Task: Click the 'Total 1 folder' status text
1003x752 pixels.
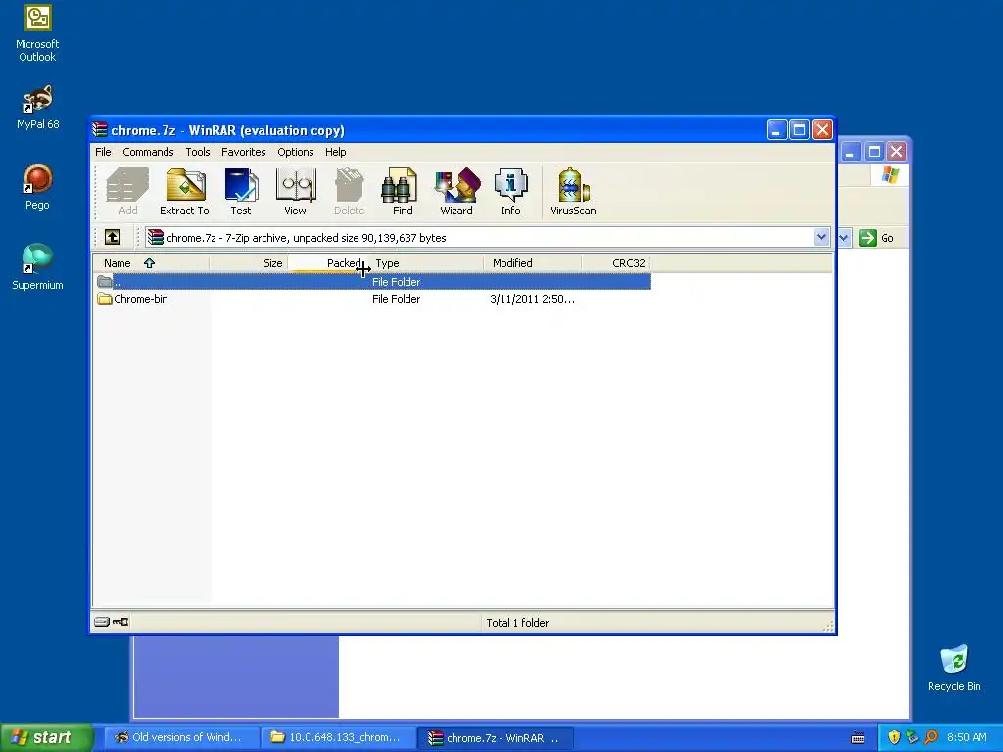Action: click(x=517, y=622)
